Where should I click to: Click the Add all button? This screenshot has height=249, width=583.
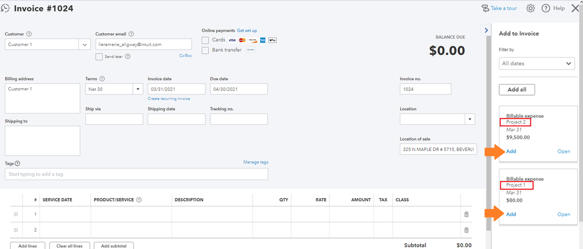[x=517, y=90]
